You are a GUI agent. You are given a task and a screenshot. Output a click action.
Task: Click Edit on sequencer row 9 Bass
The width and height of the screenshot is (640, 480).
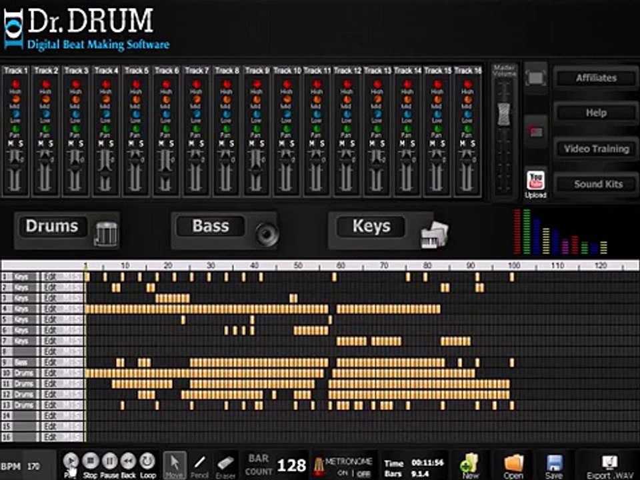pos(51,362)
